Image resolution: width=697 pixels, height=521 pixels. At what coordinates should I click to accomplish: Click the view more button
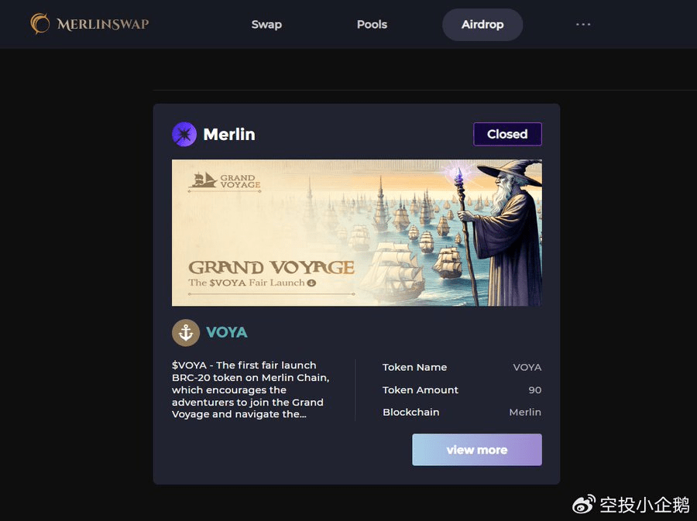(x=476, y=450)
